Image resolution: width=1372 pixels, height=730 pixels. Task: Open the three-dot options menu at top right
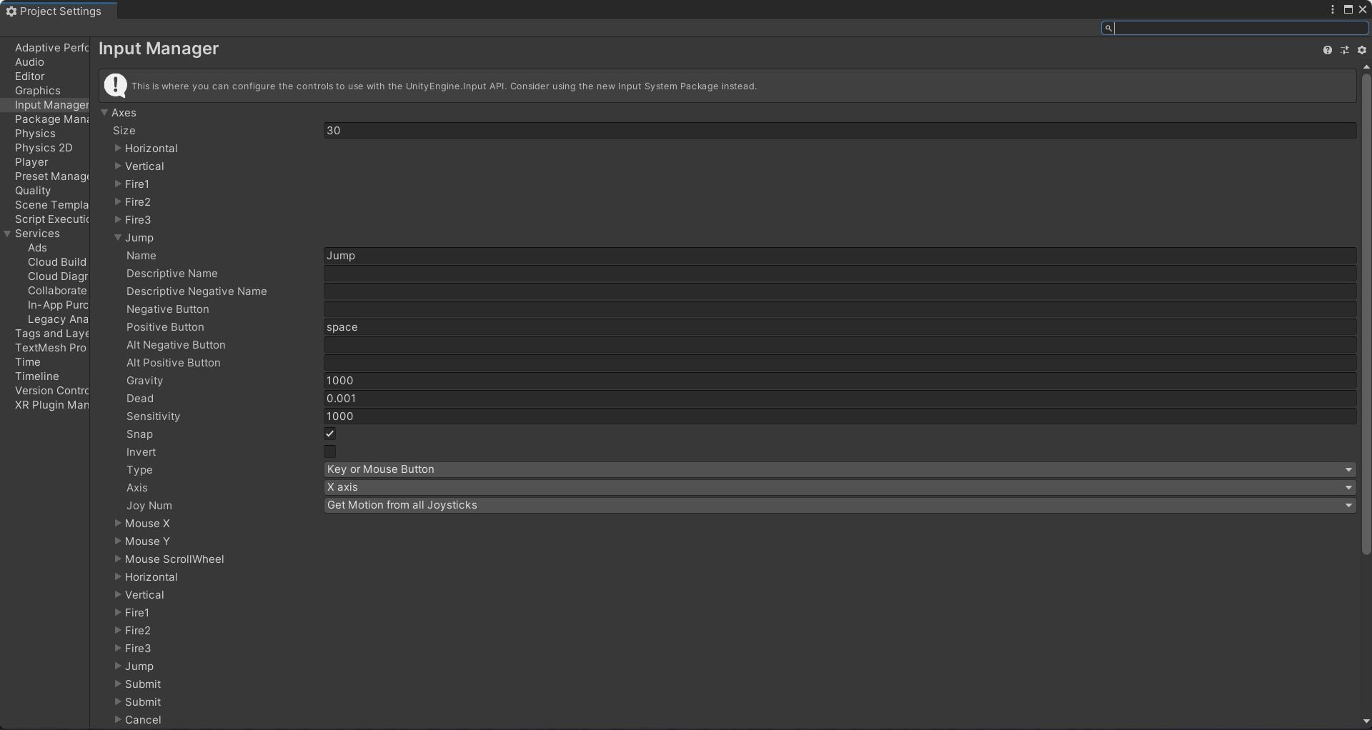tap(1333, 9)
